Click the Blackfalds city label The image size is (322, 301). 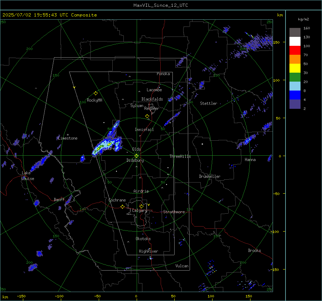point(152,99)
